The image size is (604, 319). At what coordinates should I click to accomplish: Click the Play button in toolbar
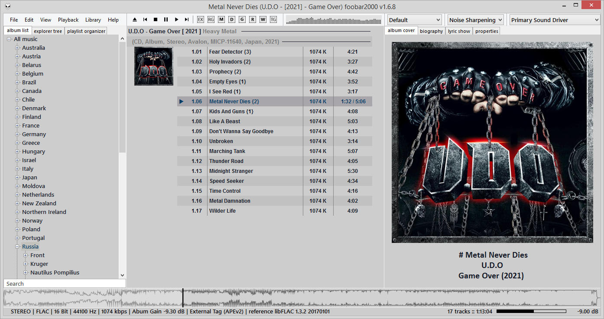(176, 19)
